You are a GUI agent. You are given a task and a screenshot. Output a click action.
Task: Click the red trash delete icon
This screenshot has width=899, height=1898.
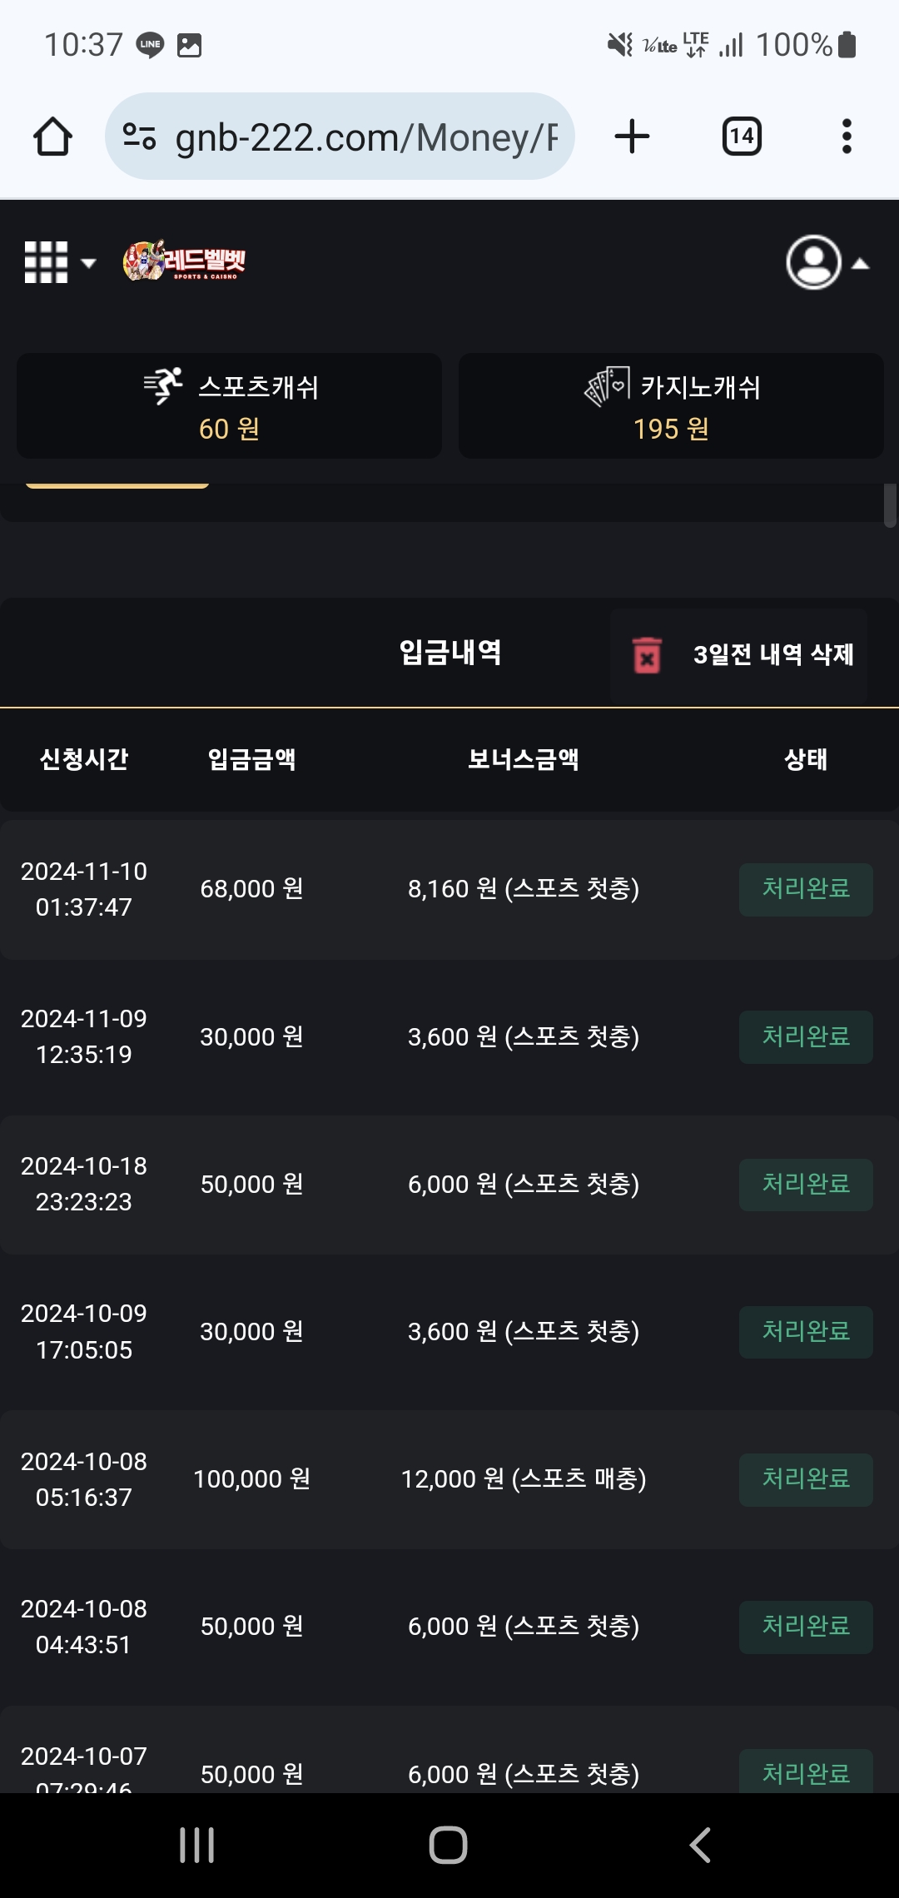(647, 655)
